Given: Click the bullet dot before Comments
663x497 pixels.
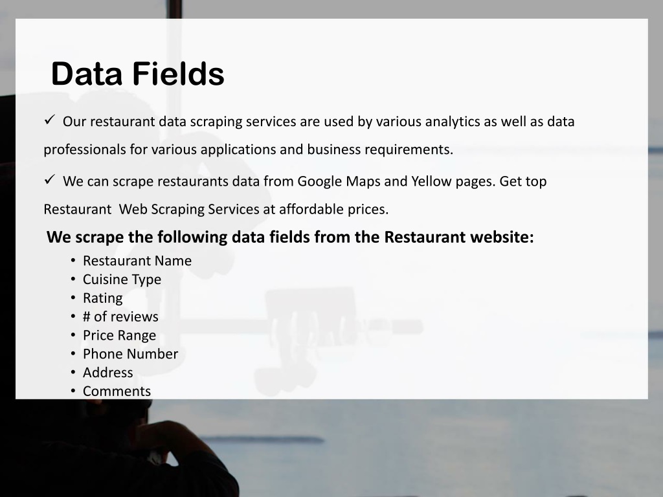Looking at the screenshot, I should [73, 390].
